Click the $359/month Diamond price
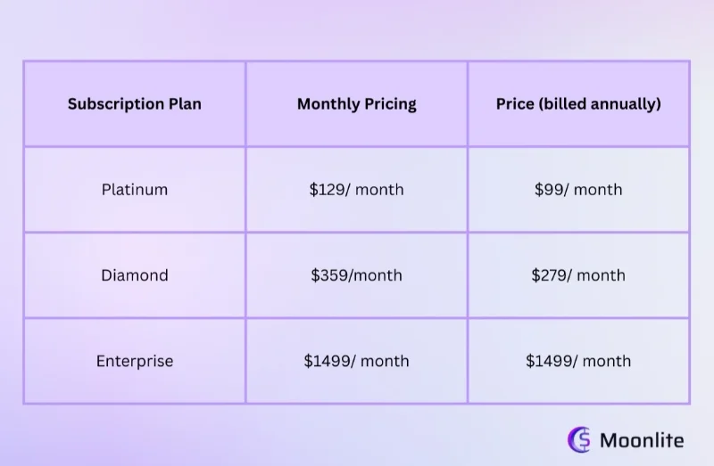This screenshot has width=714, height=466. coord(356,275)
